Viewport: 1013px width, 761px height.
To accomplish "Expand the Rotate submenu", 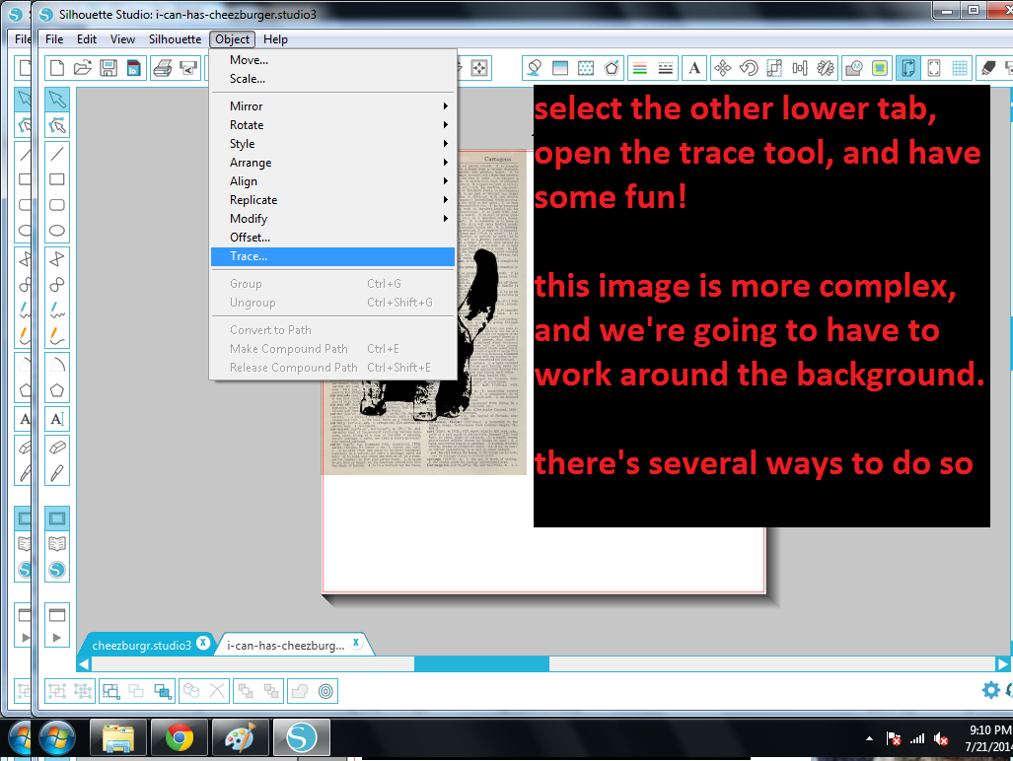I will coord(332,124).
